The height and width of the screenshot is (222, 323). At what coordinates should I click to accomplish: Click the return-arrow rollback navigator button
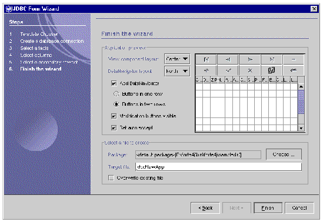pos(294,70)
